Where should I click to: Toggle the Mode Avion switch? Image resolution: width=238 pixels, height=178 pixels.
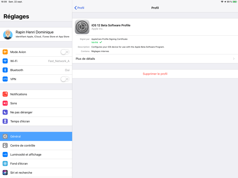[65, 52]
